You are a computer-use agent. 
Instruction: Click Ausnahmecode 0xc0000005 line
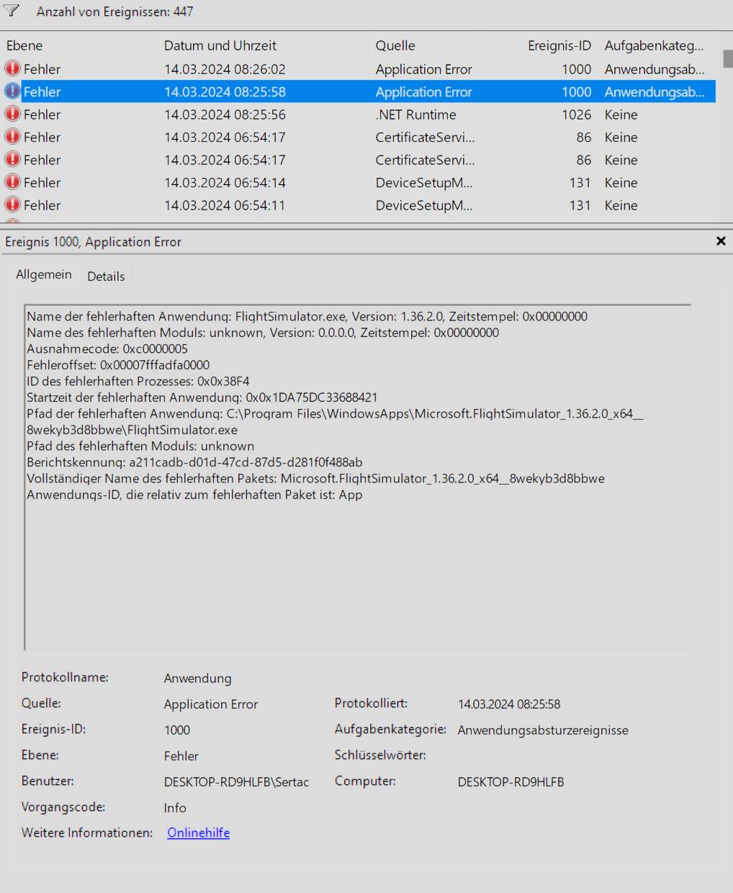point(107,349)
